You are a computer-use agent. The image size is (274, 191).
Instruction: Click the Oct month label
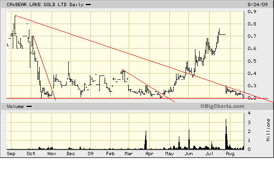tap(31, 154)
